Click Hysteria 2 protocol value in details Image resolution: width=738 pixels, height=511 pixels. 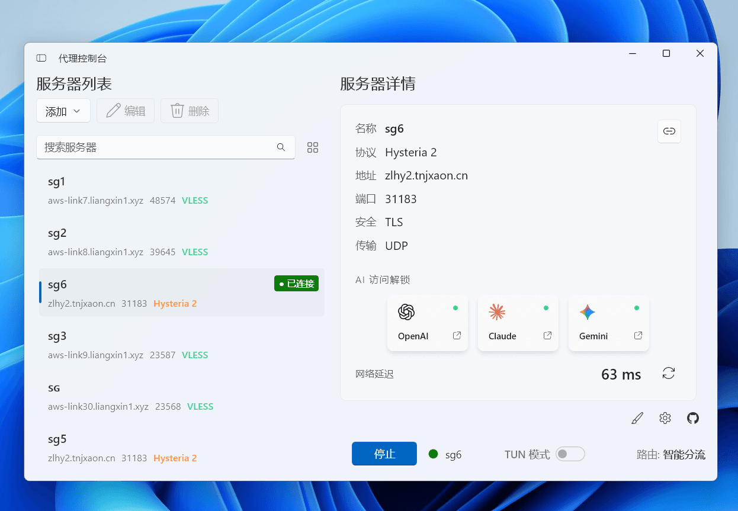click(x=411, y=152)
